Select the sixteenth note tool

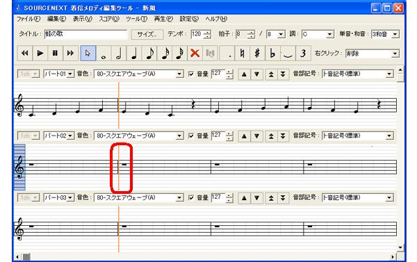point(164,54)
